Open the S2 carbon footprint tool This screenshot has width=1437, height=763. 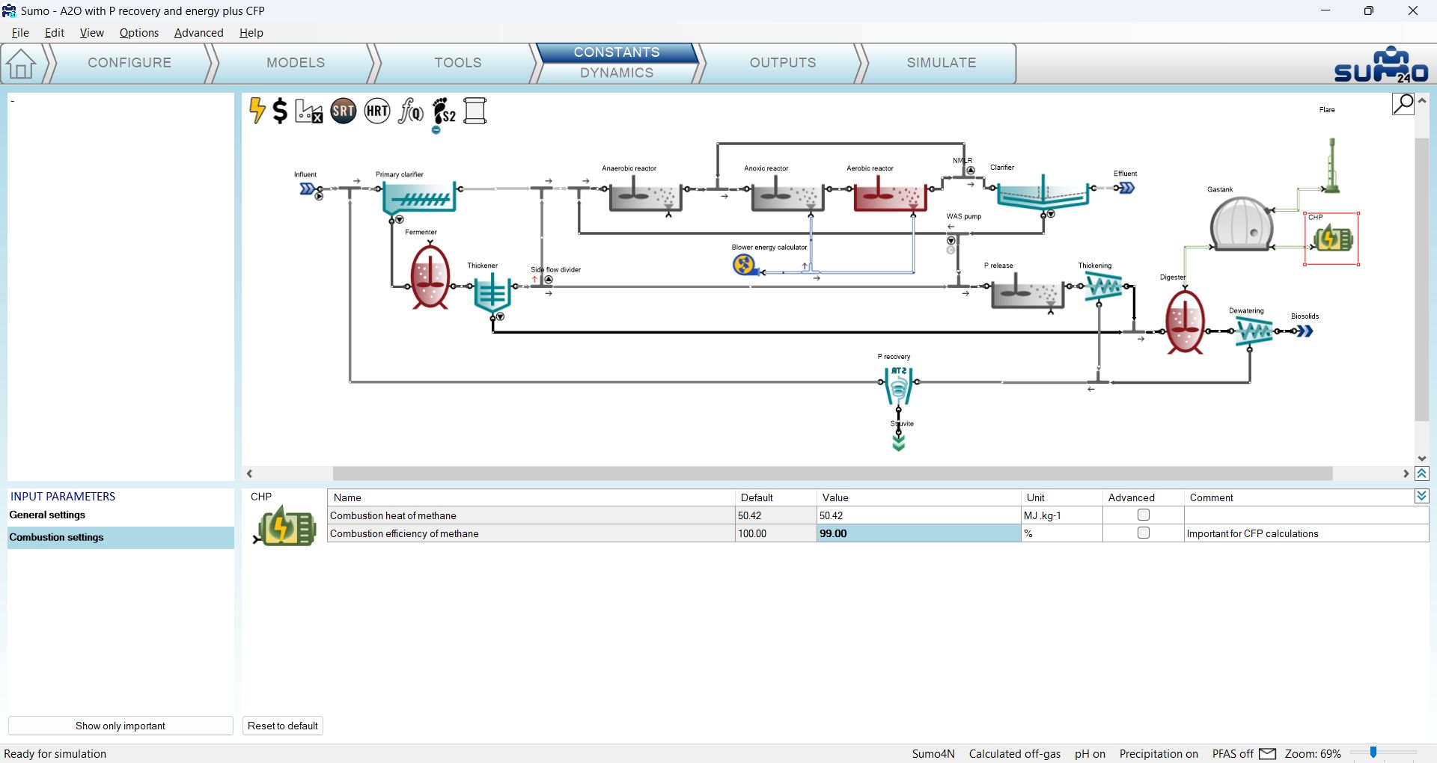coord(444,111)
